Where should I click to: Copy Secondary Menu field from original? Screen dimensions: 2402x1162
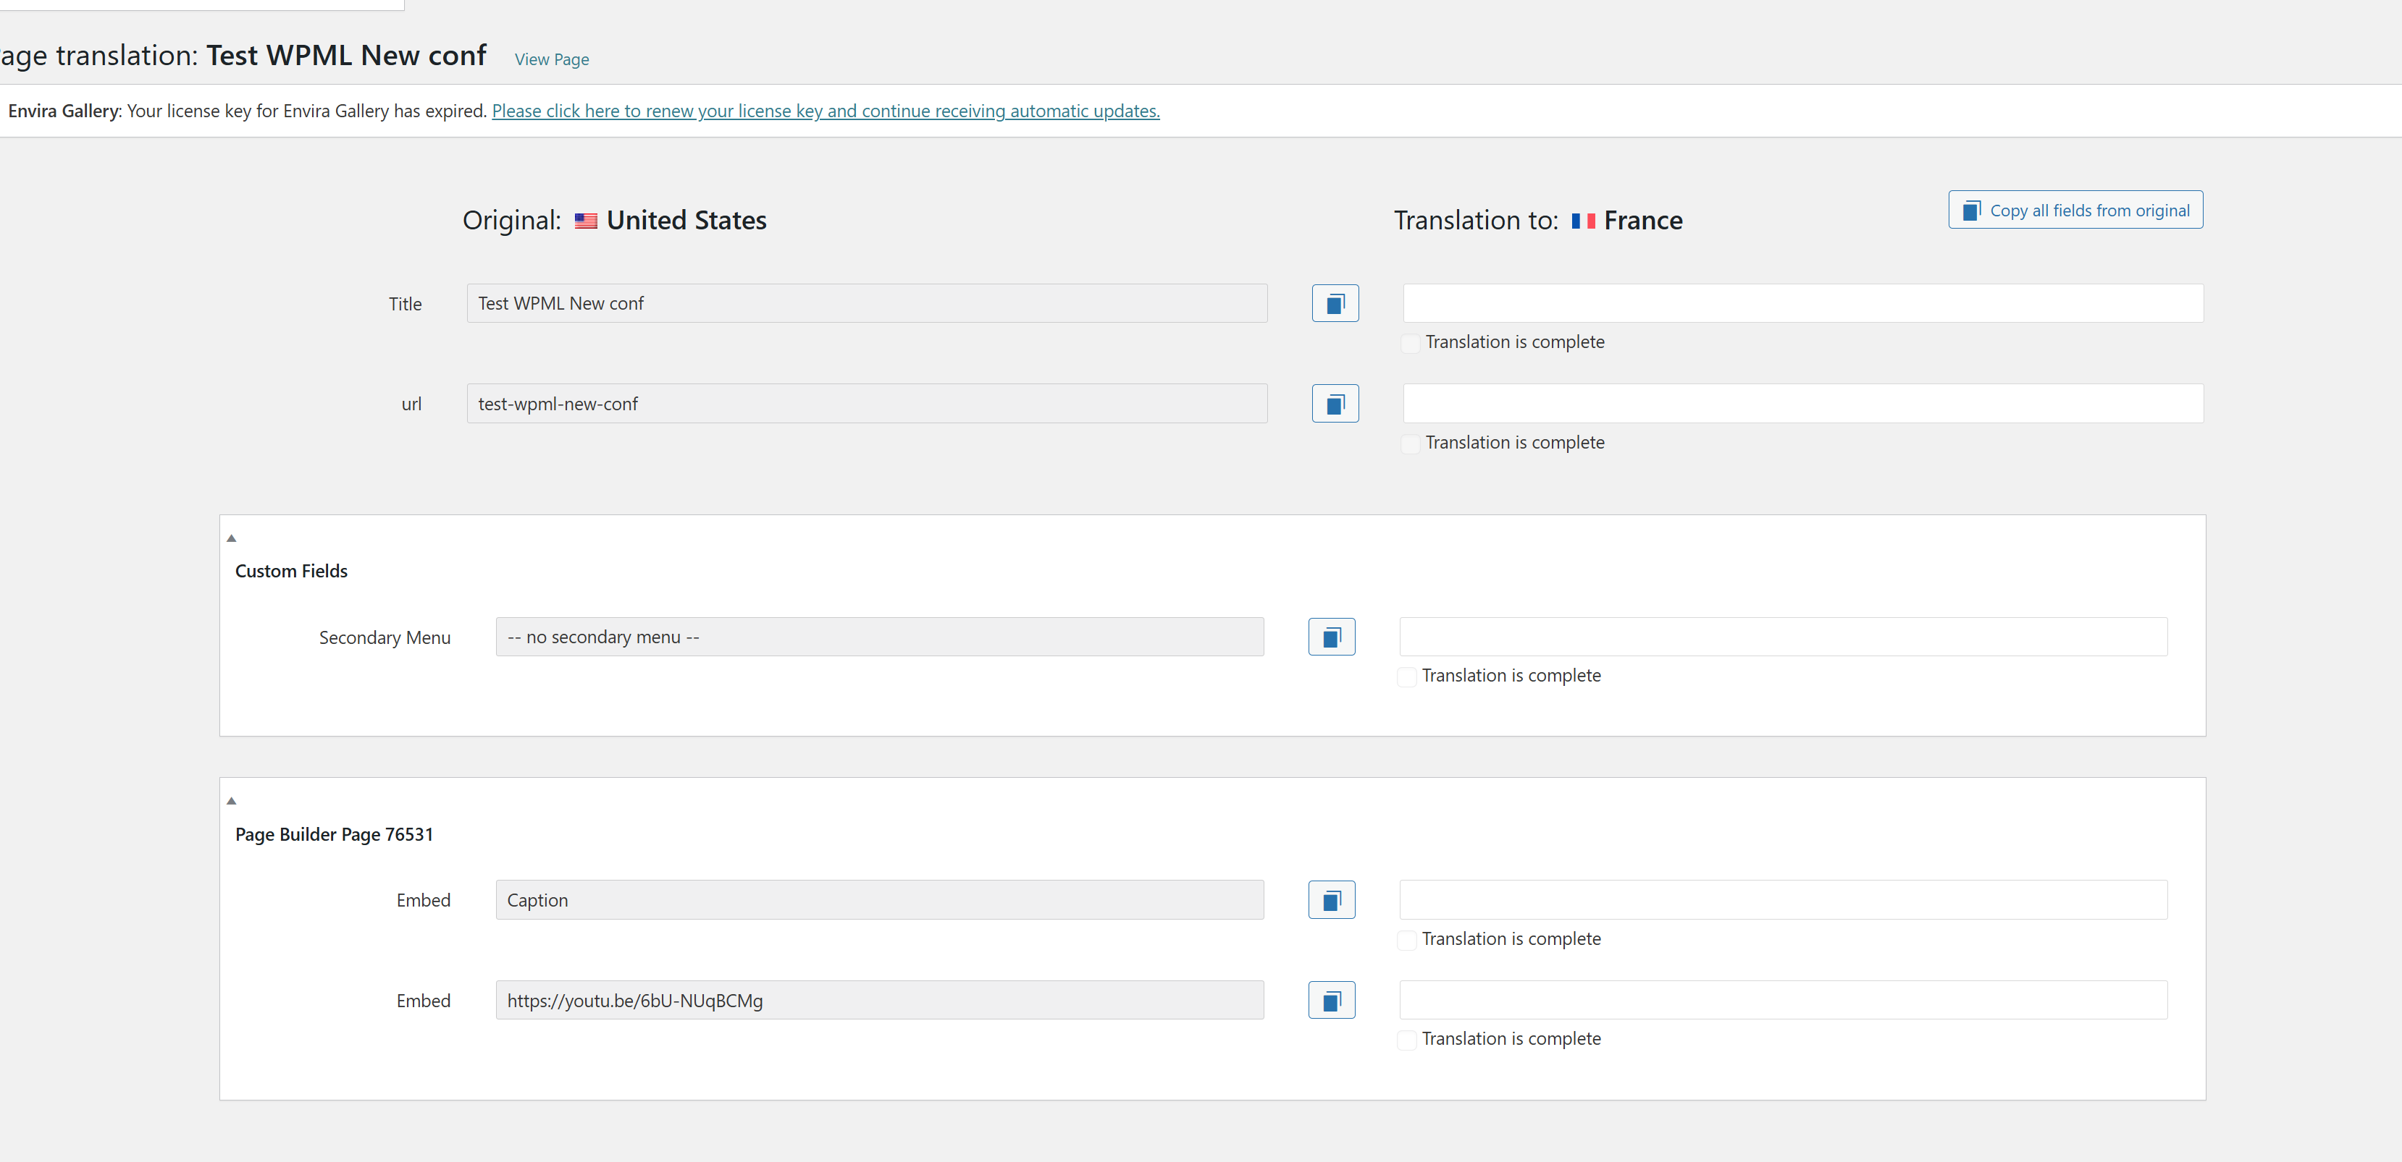[x=1330, y=637]
